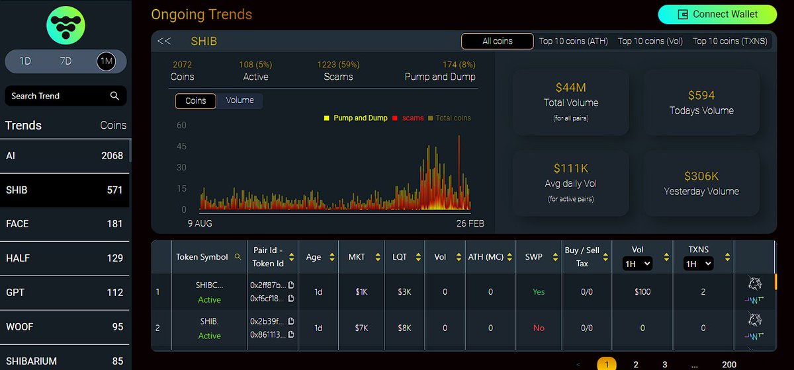Open the SHIB trend
Image resolution: width=794 pixels, height=370 pixels.
coord(64,190)
